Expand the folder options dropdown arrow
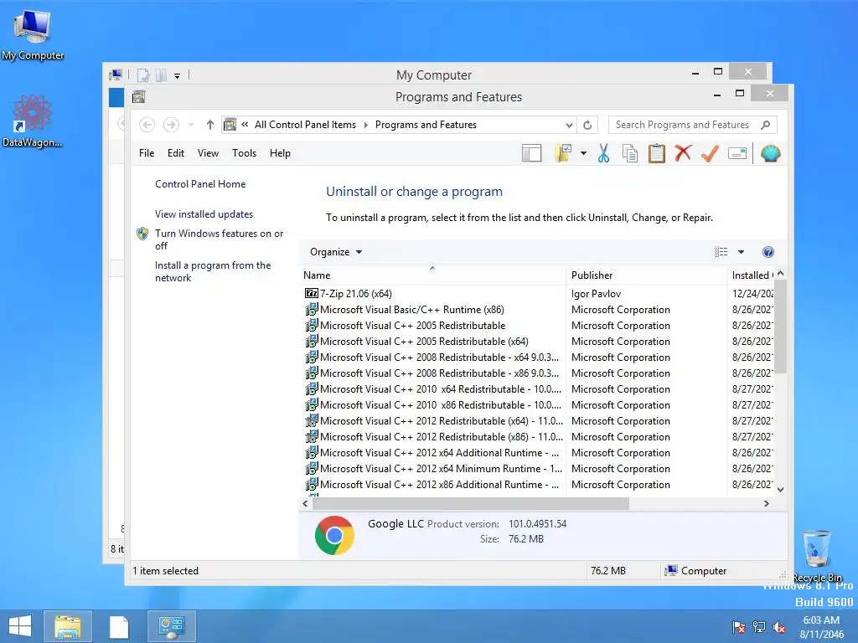The width and height of the screenshot is (858, 643). (583, 154)
